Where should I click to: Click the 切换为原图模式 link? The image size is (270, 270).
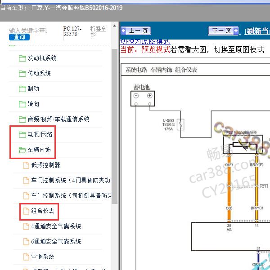[x=145, y=42]
